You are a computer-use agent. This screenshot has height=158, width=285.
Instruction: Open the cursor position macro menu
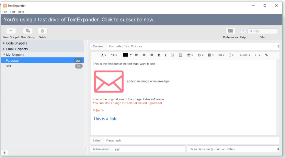(231, 55)
